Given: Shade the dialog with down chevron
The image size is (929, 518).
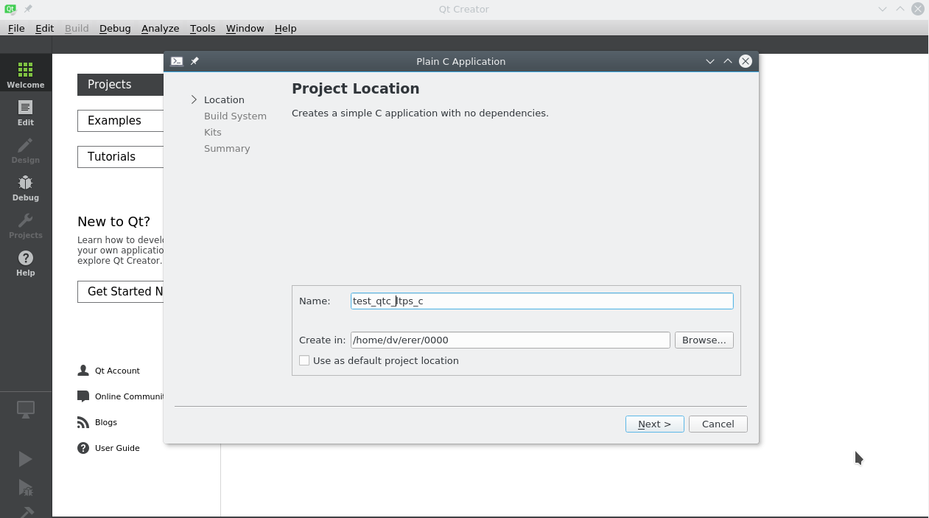Looking at the screenshot, I should 709,61.
